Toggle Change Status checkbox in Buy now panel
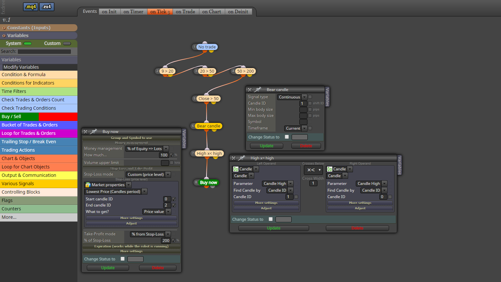 [123, 259]
